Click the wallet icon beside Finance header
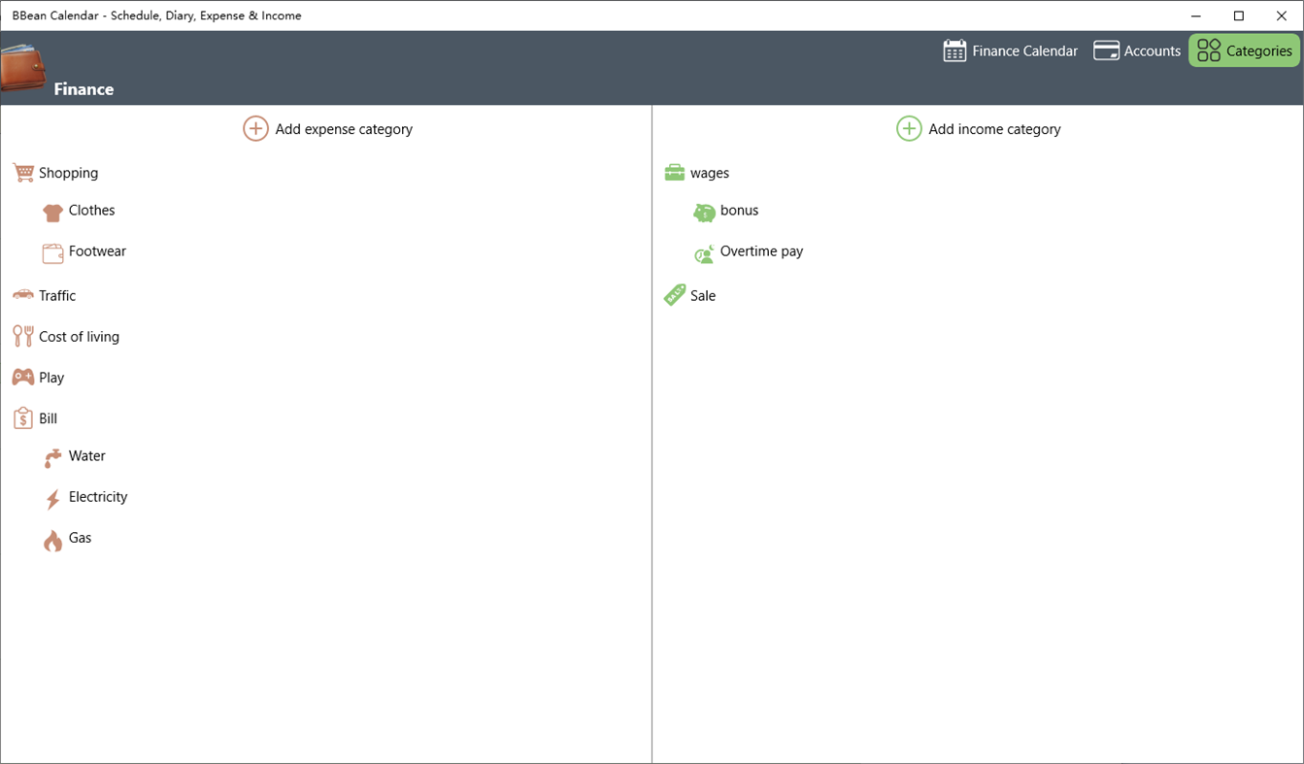 pyautogui.click(x=23, y=67)
